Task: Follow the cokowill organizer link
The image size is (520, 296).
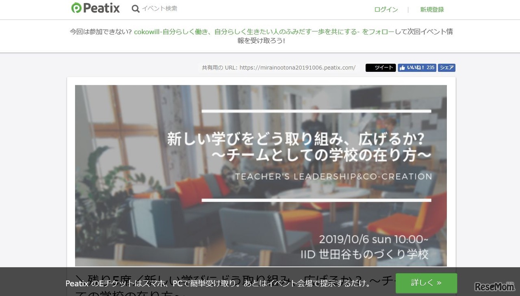Action: point(264,31)
